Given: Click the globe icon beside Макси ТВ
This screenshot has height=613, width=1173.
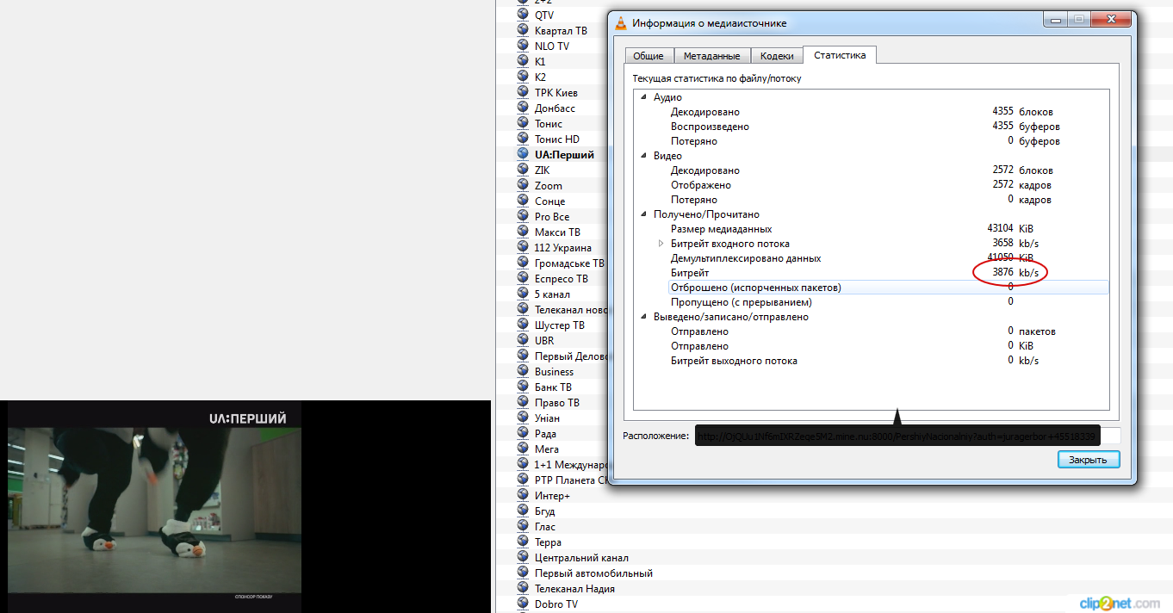Looking at the screenshot, I should coord(523,232).
